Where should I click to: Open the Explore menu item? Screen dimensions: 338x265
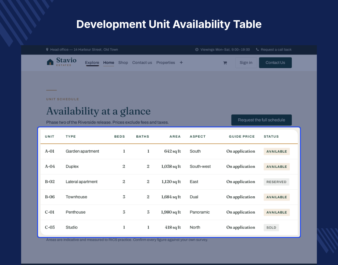pos(92,63)
